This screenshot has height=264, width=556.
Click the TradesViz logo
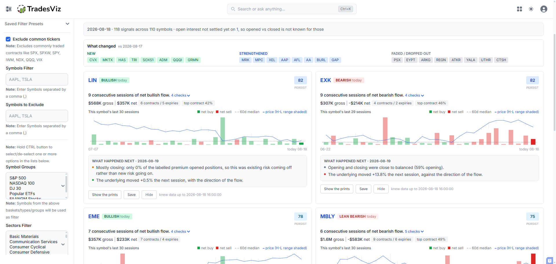click(39, 9)
